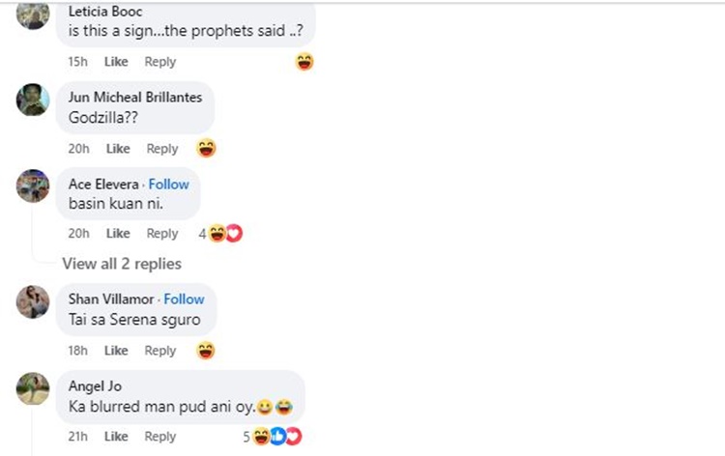Open the haha reaction on Shan Villamor's comment
The width and height of the screenshot is (725, 456).
tap(205, 350)
